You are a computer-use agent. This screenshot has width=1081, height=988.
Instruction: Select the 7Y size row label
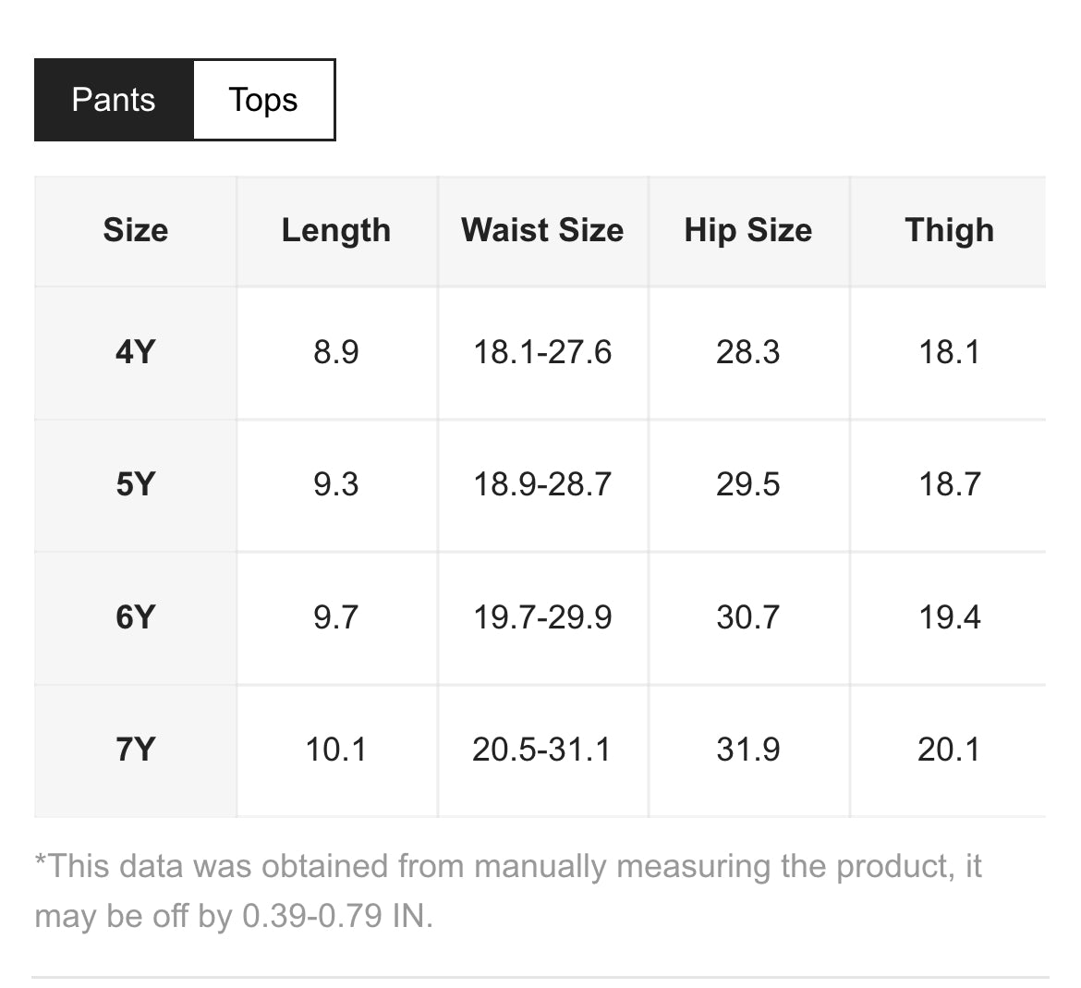click(136, 749)
